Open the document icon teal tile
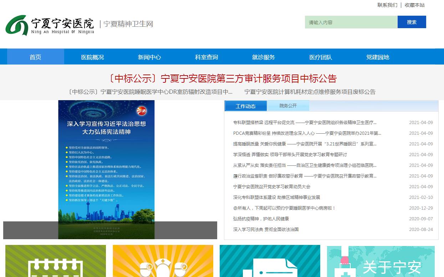Viewport: 444px width, 277px height. [270, 261]
